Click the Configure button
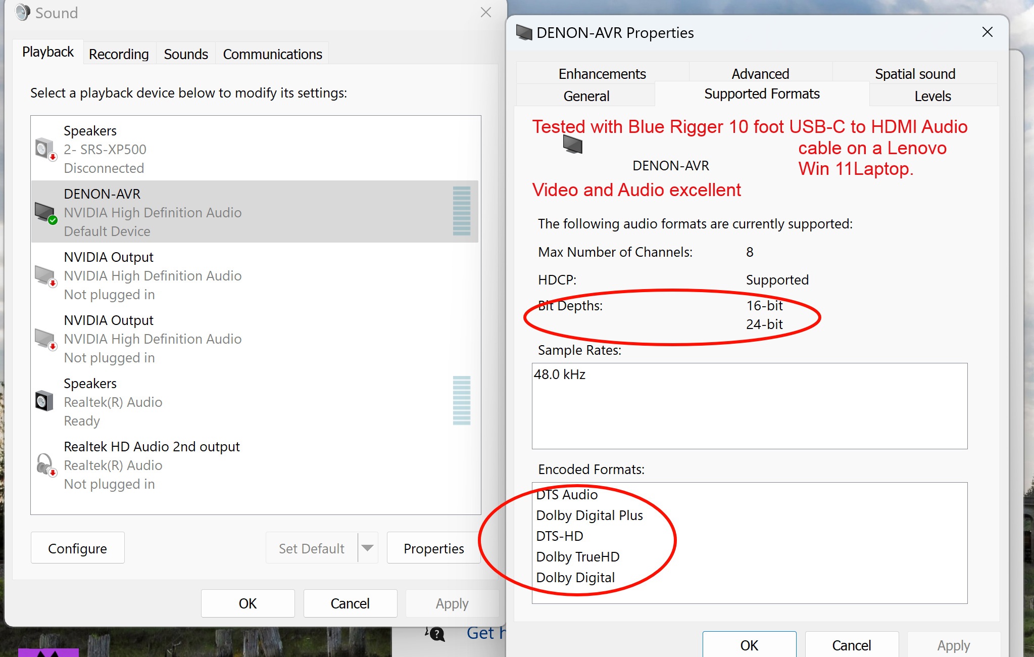Screen dimensions: 1034x657 (77, 548)
